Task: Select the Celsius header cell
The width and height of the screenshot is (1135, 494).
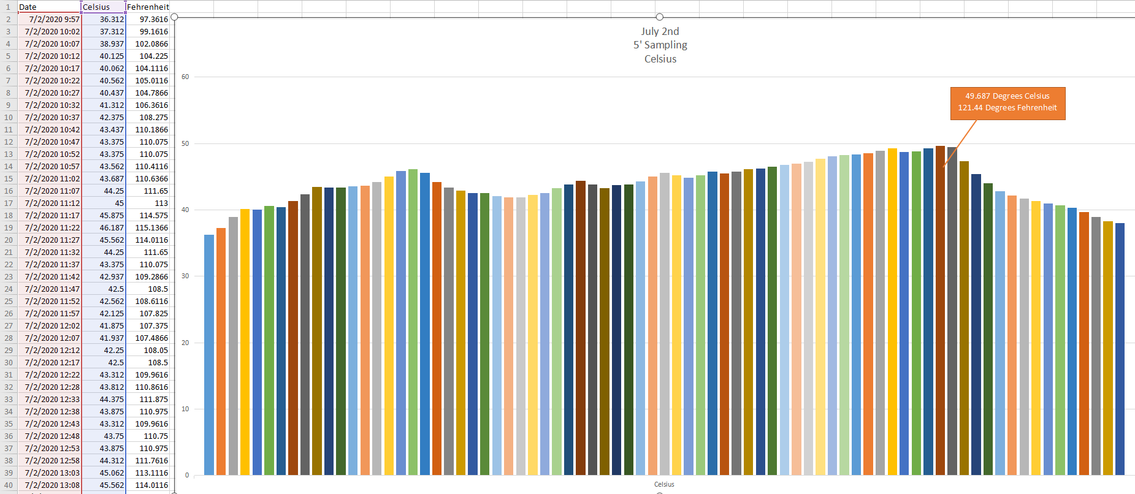Action: 103,7
